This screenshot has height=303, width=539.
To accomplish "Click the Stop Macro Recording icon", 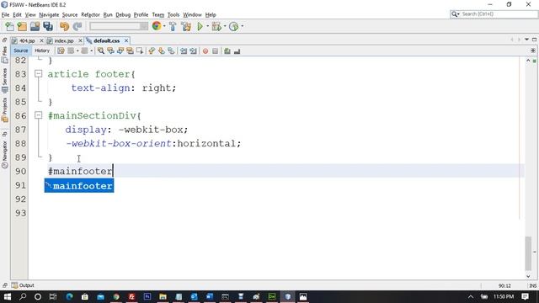I will pos(216,50).
